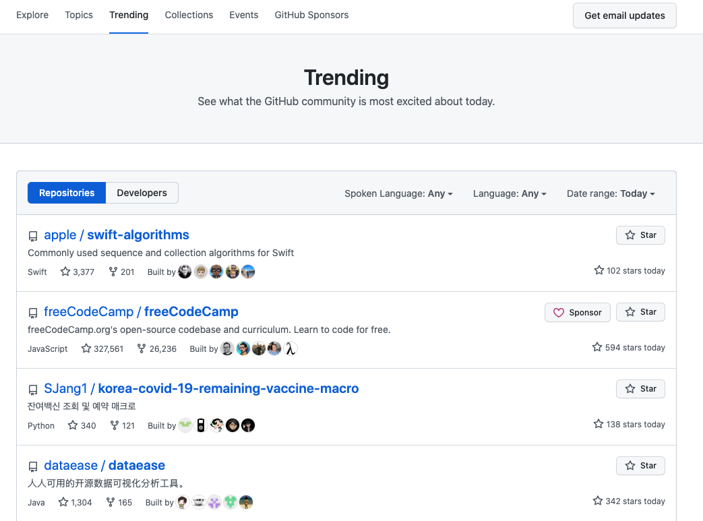The image size is (703, 521).
Task: Expand the Date range: Today dropdown
Action: tap(611, 193)
